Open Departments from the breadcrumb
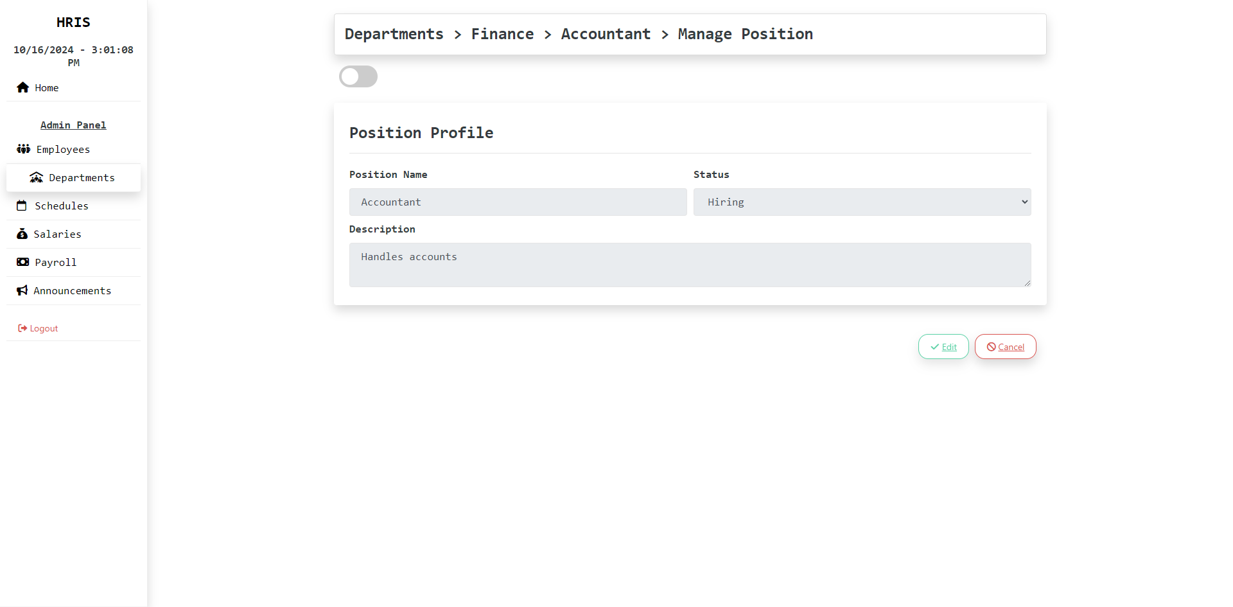Viewport: 1233px width, 607px height. 394,34
